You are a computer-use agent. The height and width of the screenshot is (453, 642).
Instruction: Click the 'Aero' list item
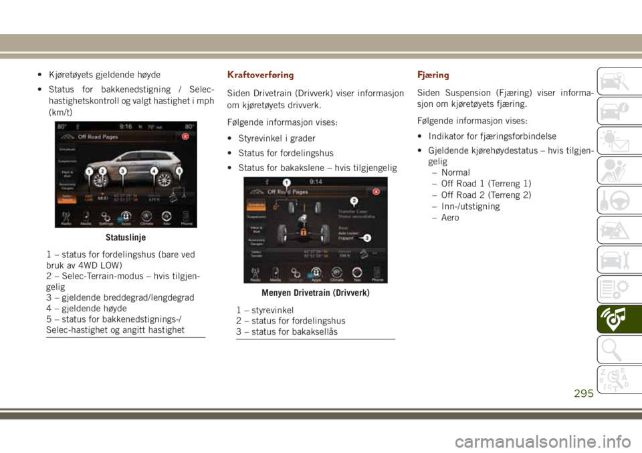click(x=450, y=218)
